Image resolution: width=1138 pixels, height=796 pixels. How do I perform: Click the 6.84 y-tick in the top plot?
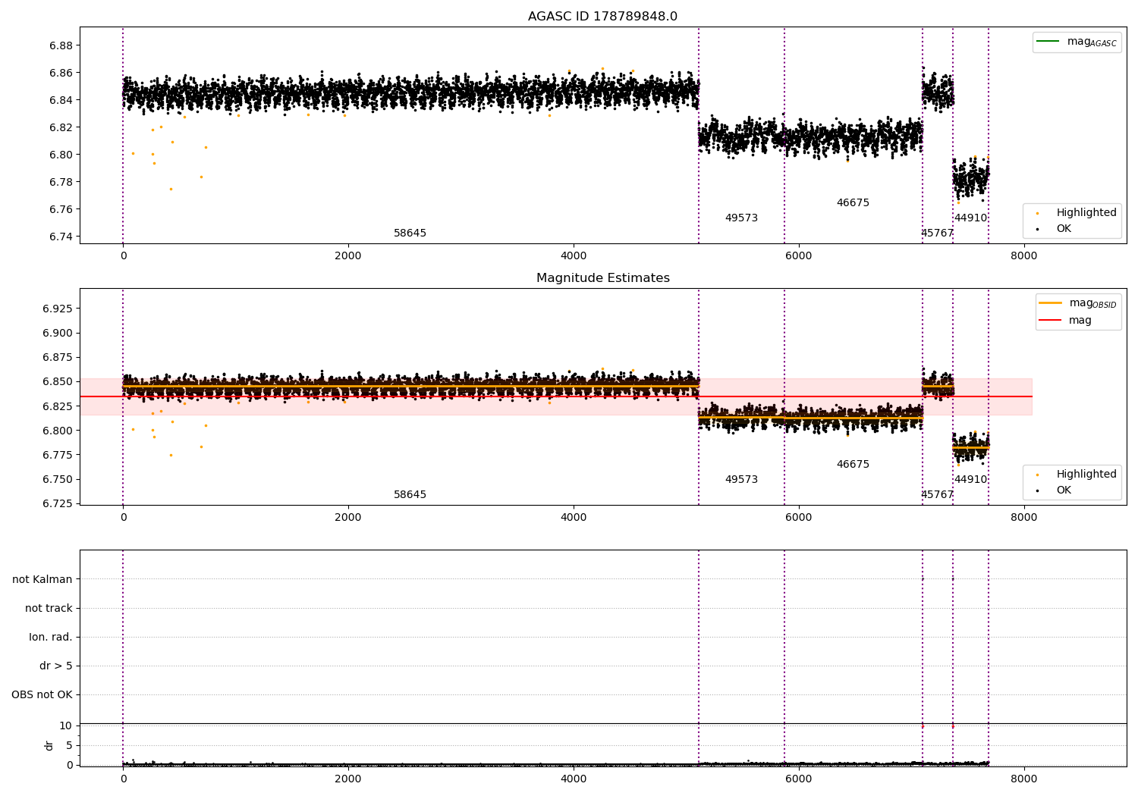coord(61,100)
